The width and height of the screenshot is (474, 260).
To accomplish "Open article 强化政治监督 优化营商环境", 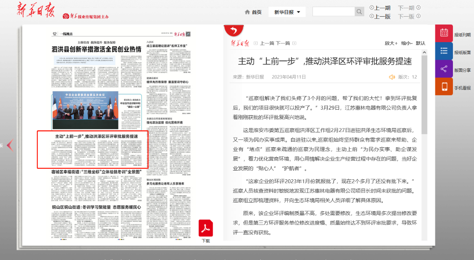I will (165, 123).
